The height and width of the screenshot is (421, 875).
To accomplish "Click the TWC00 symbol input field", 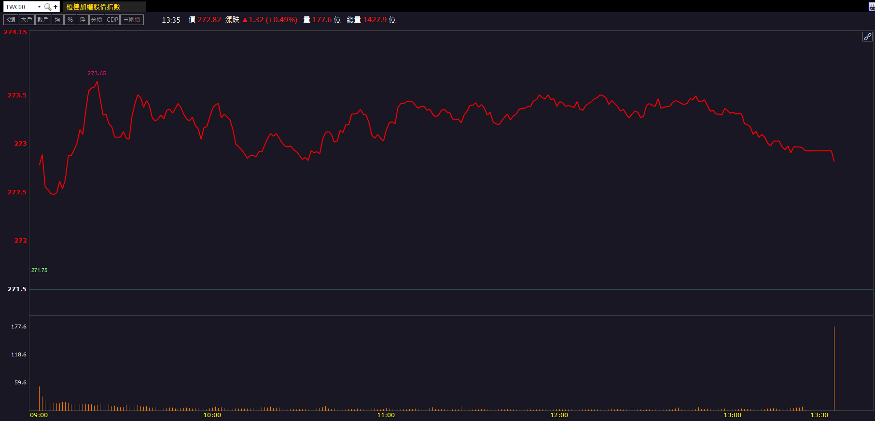I will pos(19,7).
